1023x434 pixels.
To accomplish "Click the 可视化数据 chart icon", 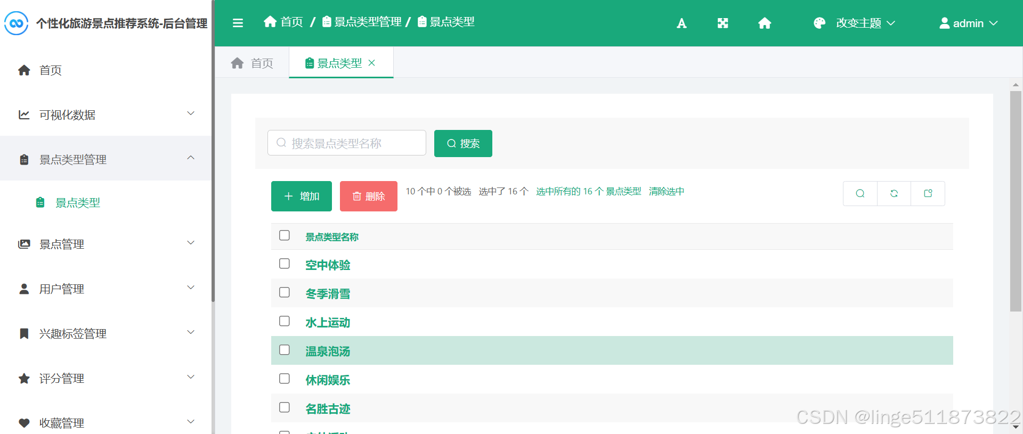I will [x=24, y=114].
